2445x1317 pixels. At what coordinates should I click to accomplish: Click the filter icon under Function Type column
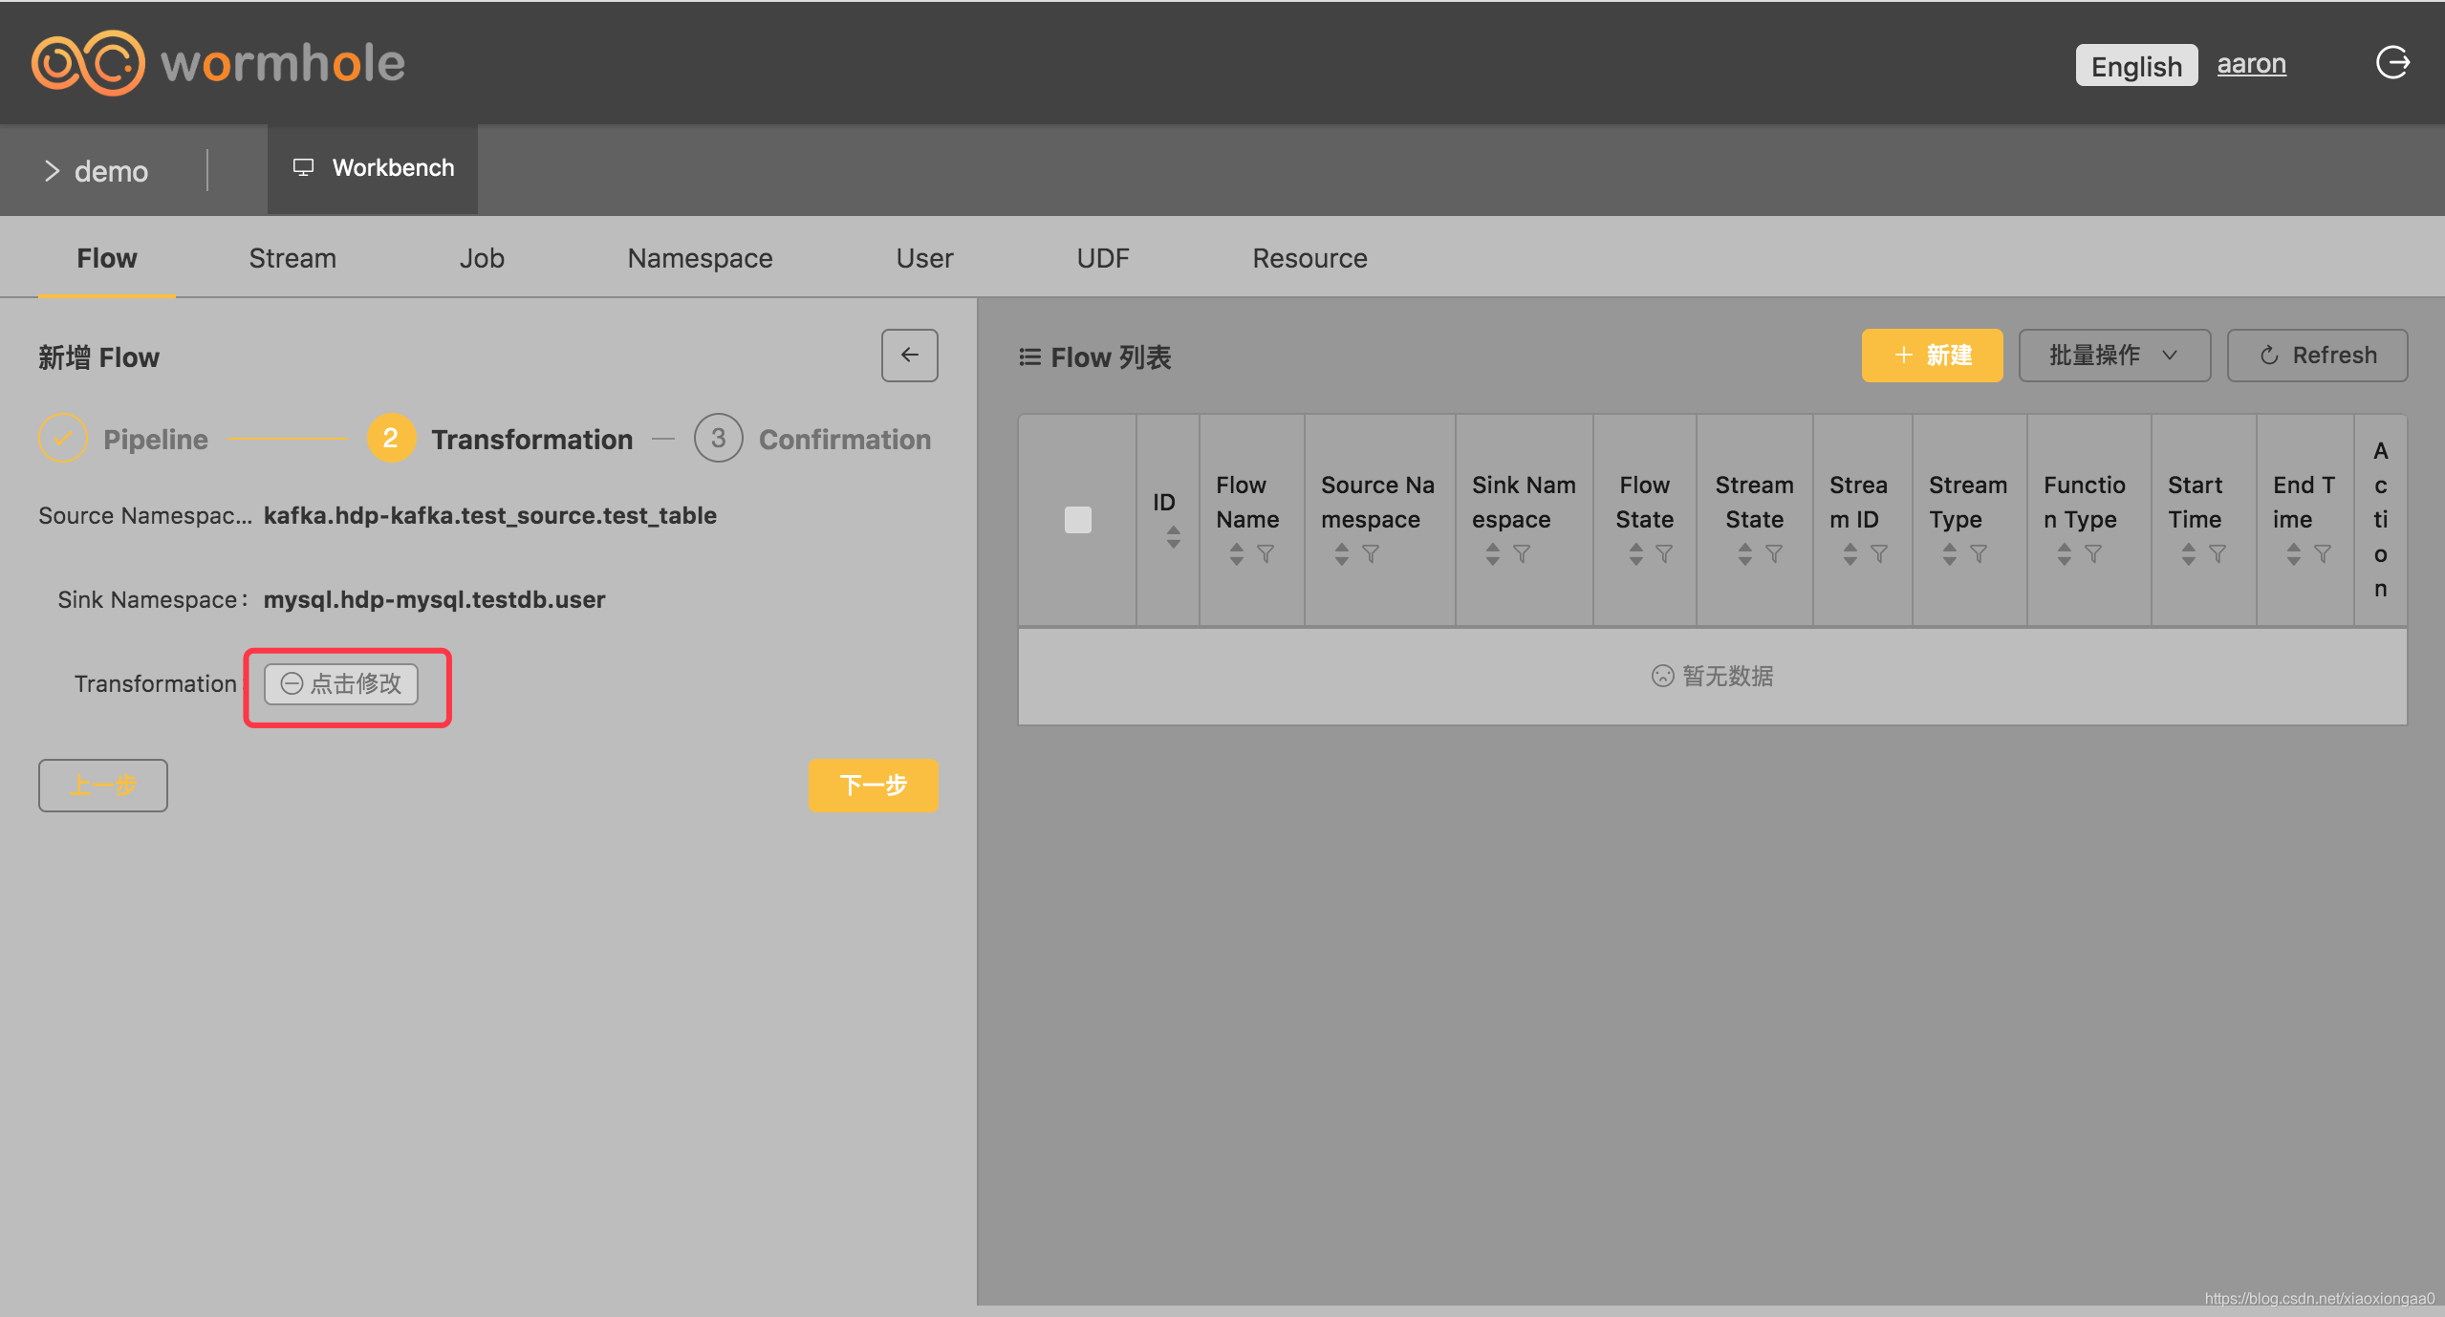(x=2093, y=553)
